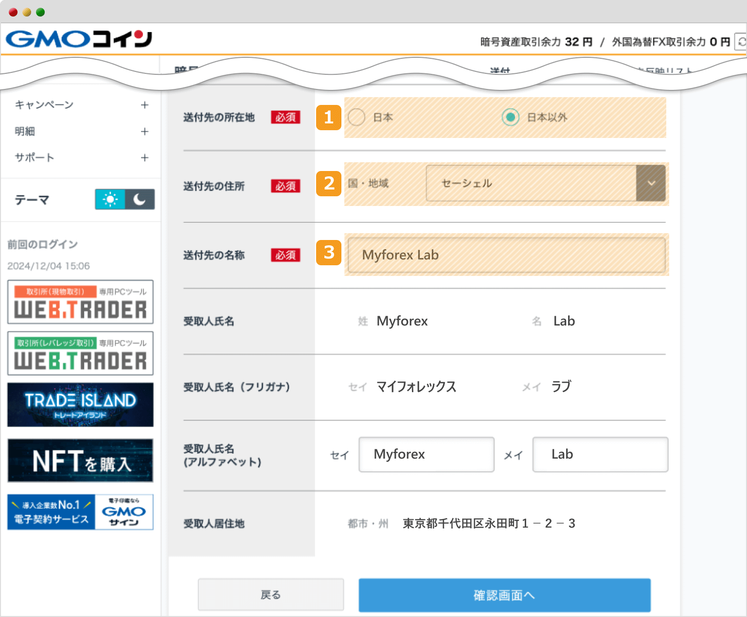
Task: Click the 確認画面へ button
Action: coord(505,595)
